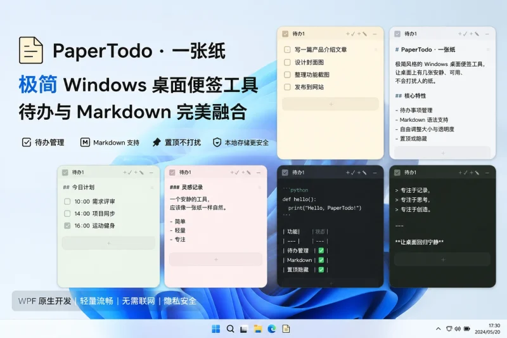Check the 写一篇产品介绍文章 todo
The image size is (507, 338).
(287, 49)
